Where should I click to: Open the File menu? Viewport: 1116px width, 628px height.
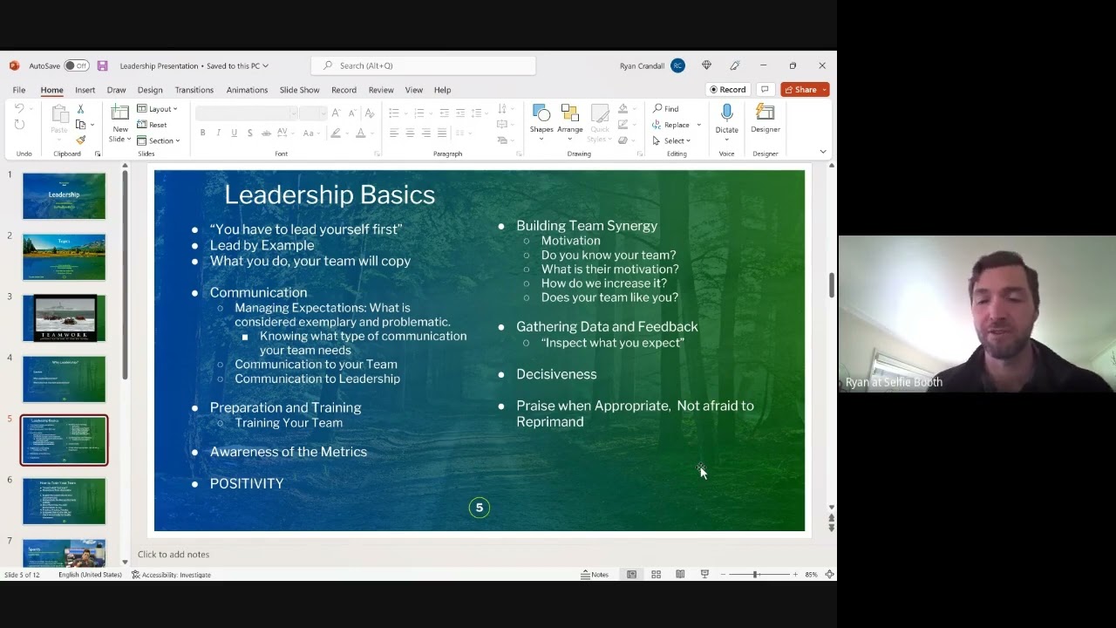18,90
